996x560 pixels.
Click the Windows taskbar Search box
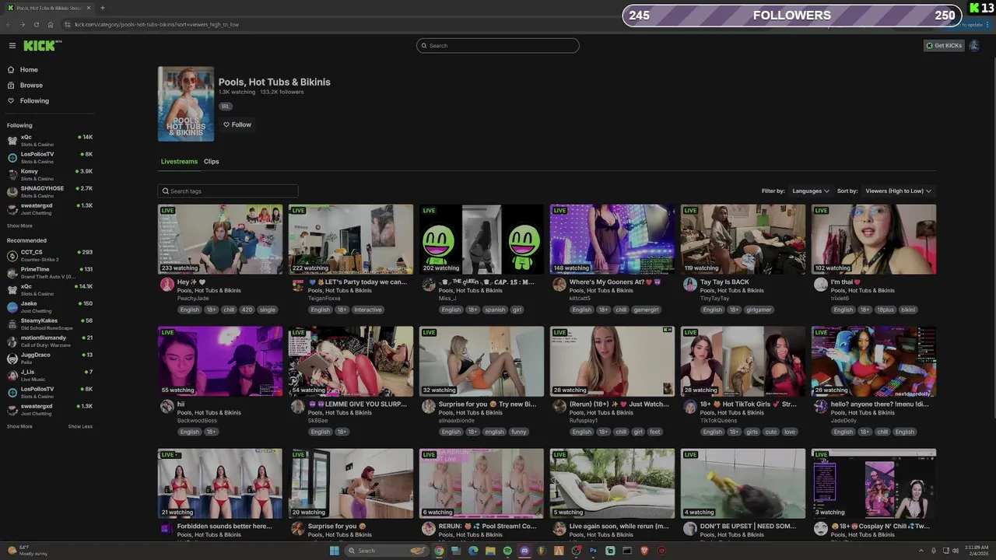coord(387,551)
